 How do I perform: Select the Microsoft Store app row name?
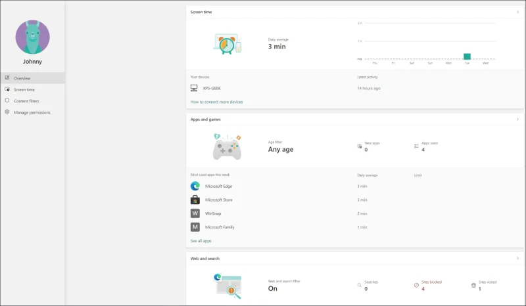219,200
